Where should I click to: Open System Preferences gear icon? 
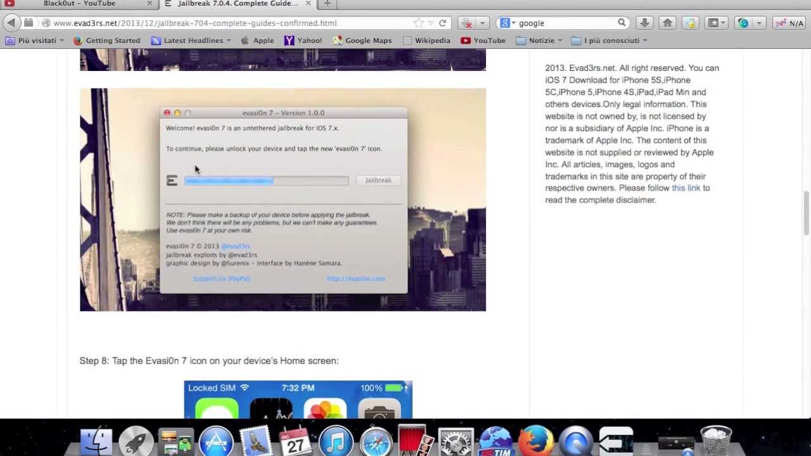click(x=456, y=441)
